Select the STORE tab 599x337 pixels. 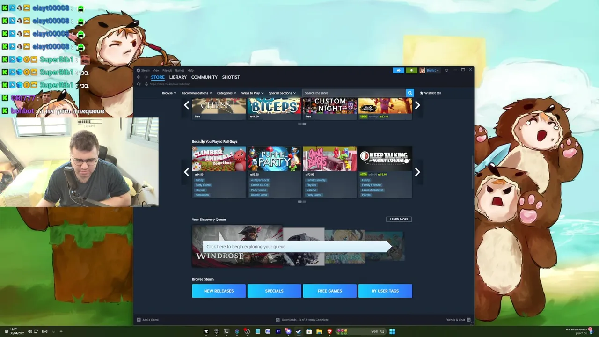pos(158,77)
